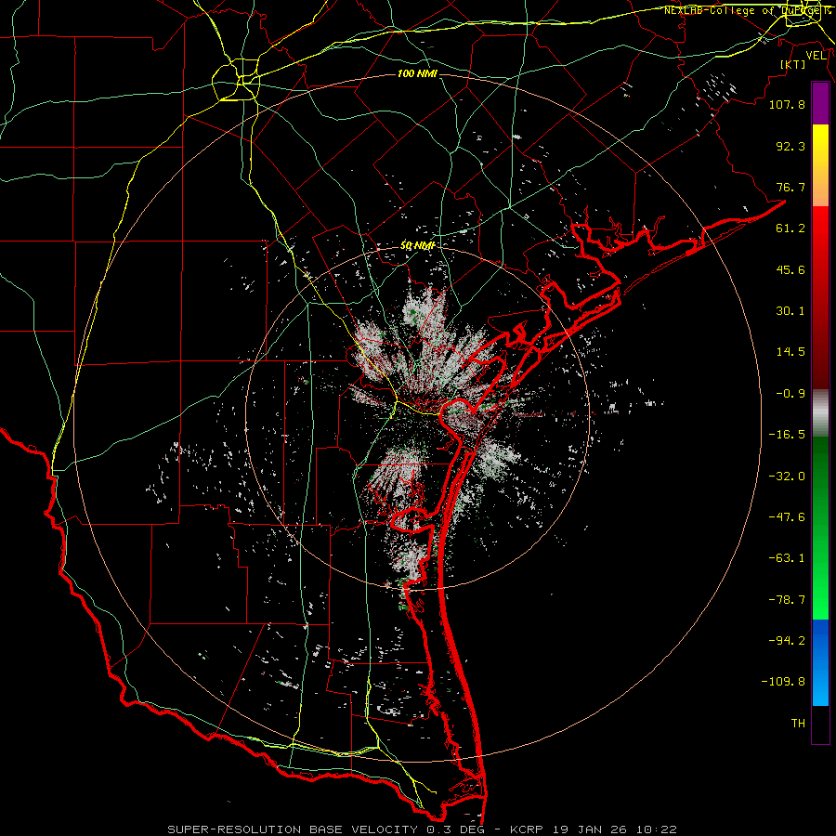The image size is (836, 836).
Task: Click the 61.2 velocity scale value
Action: (790, 229)
